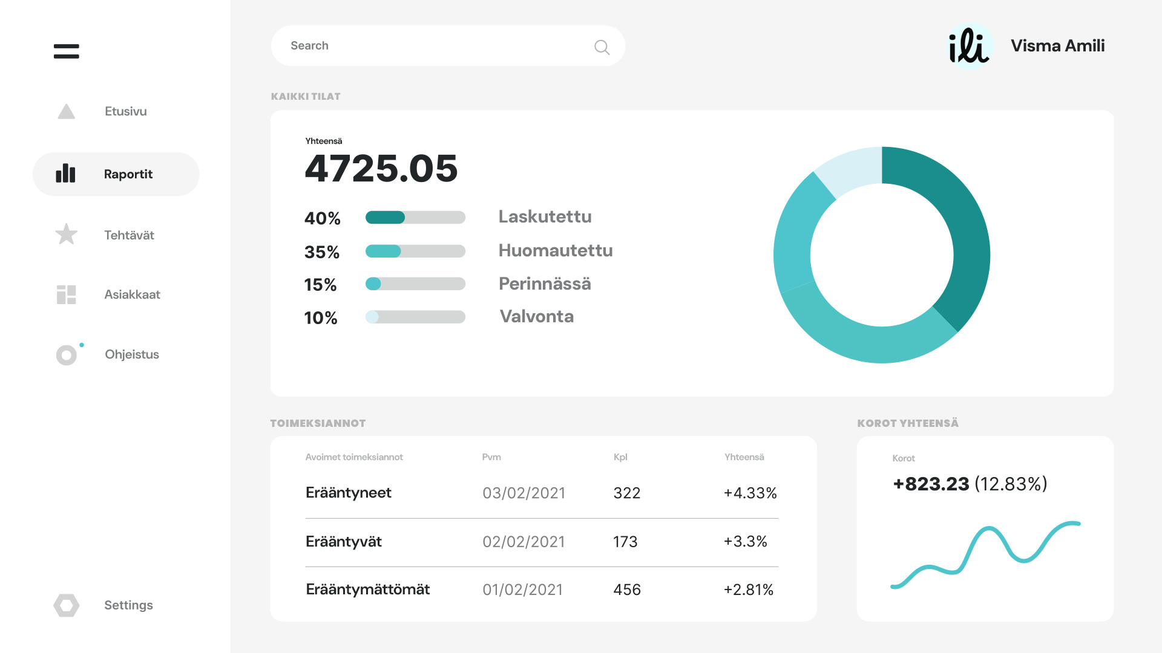Select the Erääntyneet table row
Screen dimensions: 1162x653
pos(541,493)
